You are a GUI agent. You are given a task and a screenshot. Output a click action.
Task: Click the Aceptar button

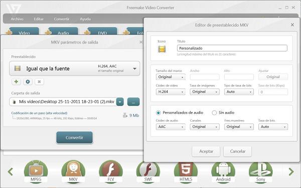click(x=206, y=151)
